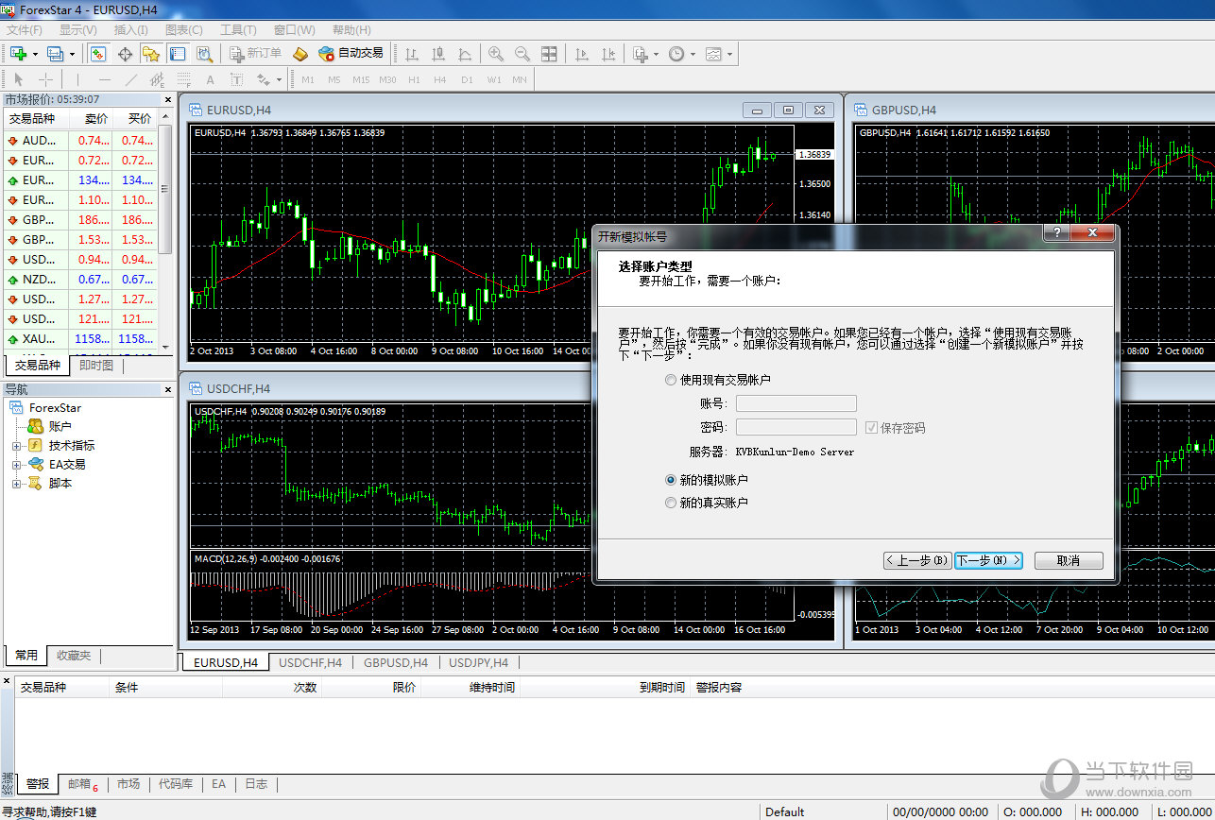
Task: Switch chart to M15 timeframe
Action: [x=361, y=79]
